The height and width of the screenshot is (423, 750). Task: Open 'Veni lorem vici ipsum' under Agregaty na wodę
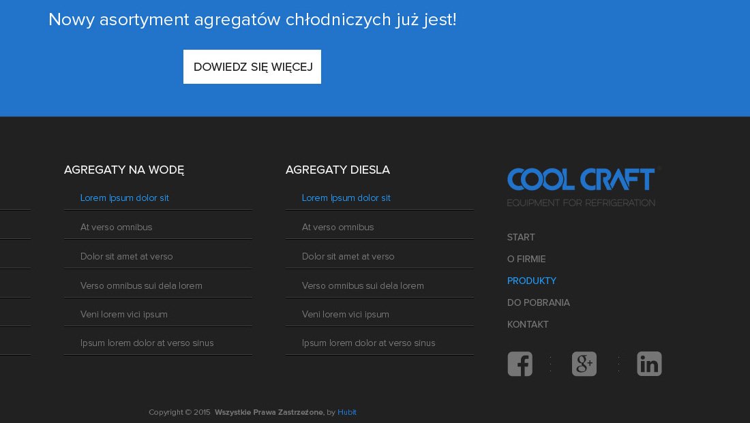(124, 314)
